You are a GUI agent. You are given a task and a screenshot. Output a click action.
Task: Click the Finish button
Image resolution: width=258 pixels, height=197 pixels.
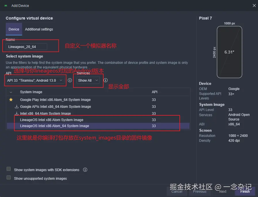coord(245,192)
